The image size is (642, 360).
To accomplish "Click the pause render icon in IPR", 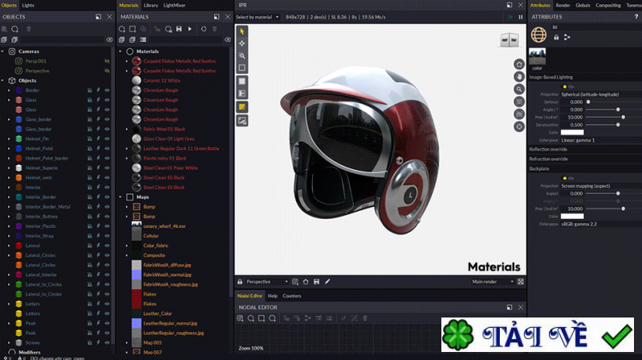I will (x=520, y=16).
